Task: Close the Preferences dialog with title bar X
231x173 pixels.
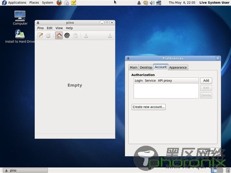Action: 218,58
